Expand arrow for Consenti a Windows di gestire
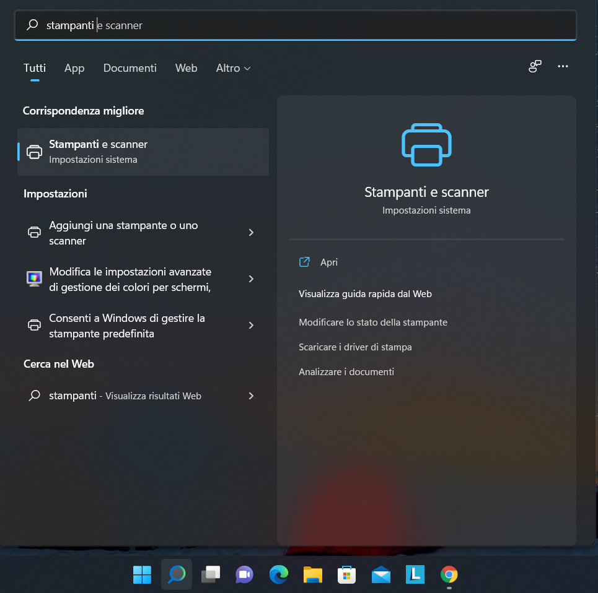The image size is (598, 593). (x=251, y=325)
